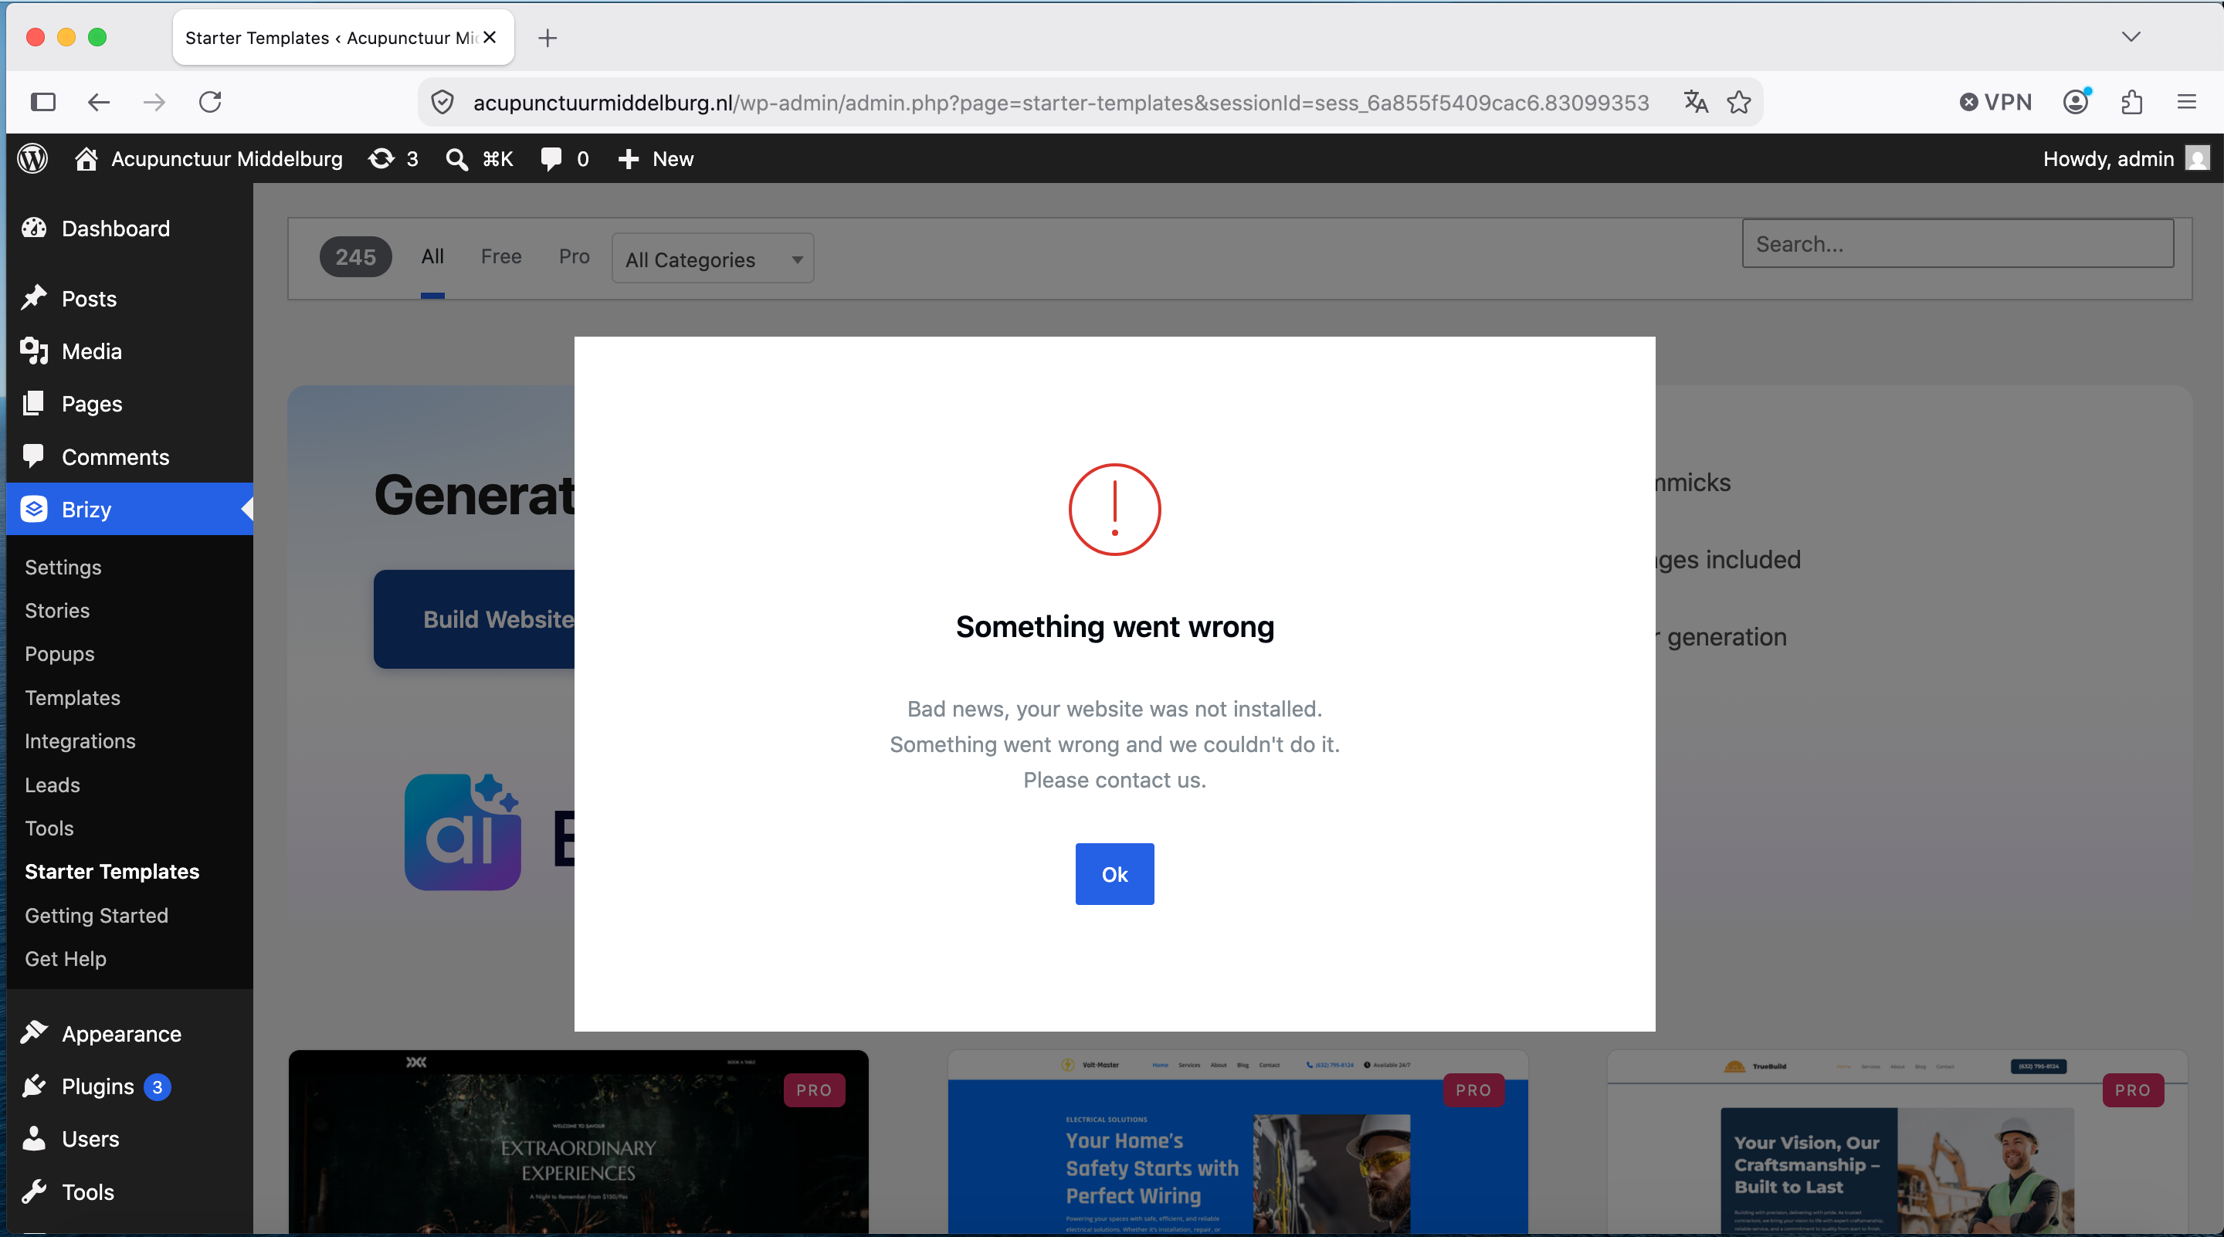Open the updates indicator showing 3
This screenshot has width=2224, height=1237.
pos(393,159)
